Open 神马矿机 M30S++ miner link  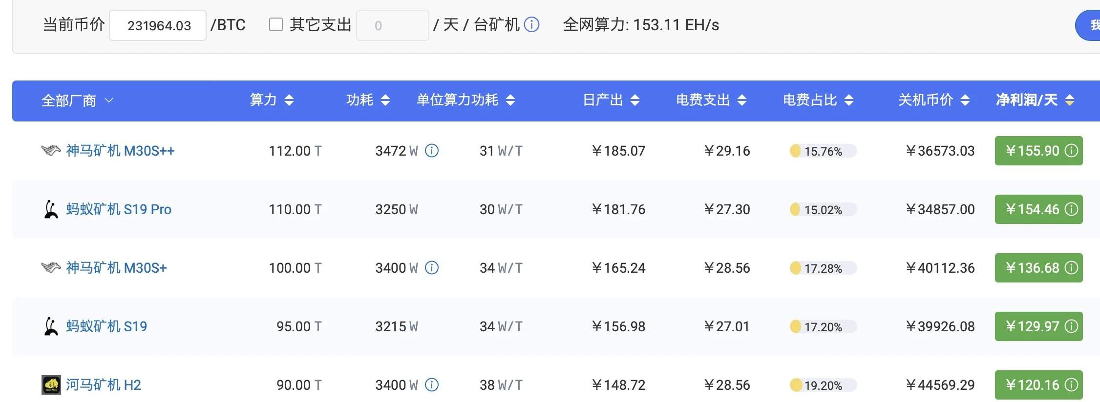(x=120, y=151)
